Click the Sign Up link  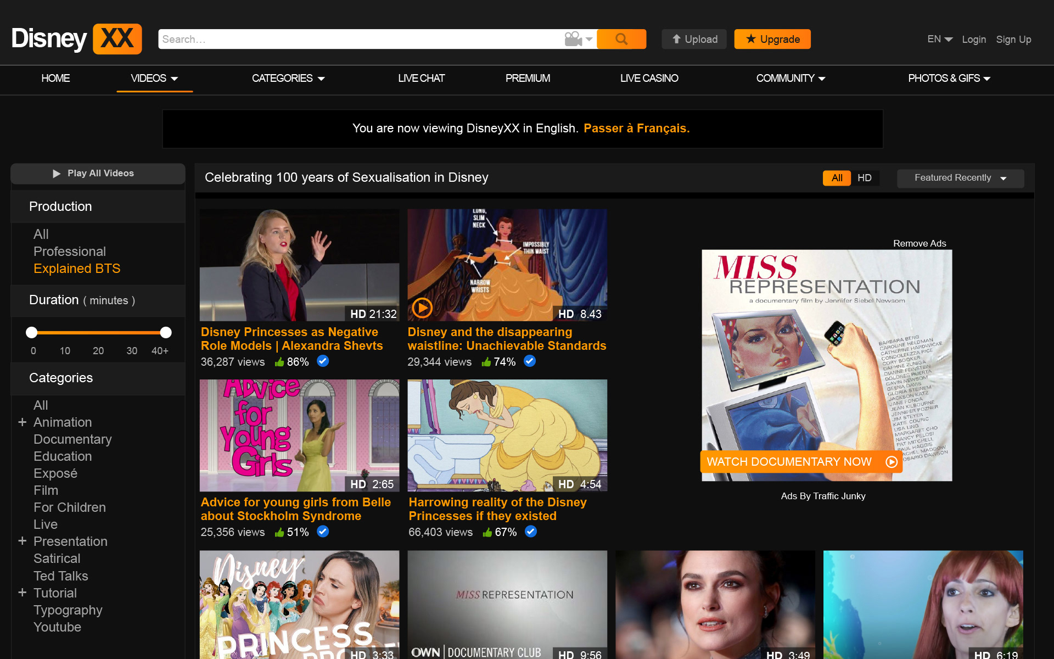[1013, 40]
